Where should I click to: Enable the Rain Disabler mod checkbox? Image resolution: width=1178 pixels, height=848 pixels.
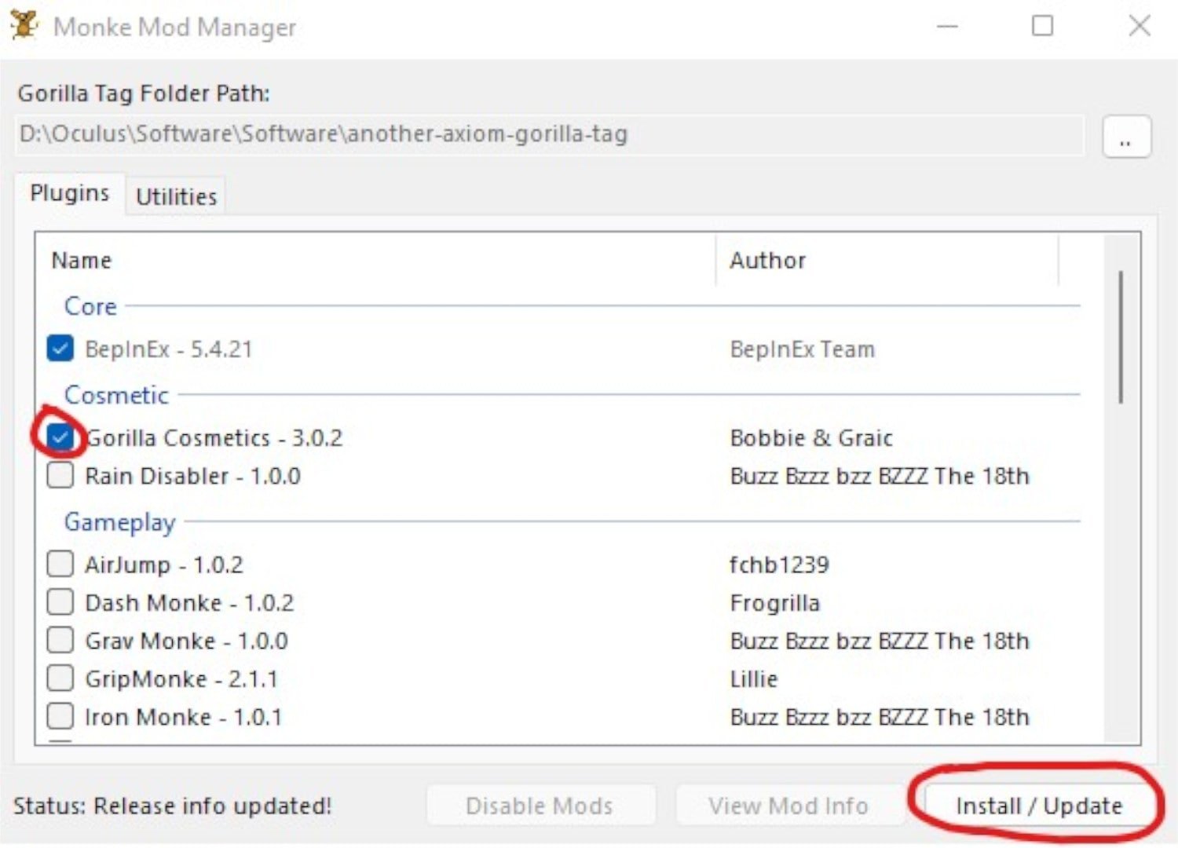59,474
